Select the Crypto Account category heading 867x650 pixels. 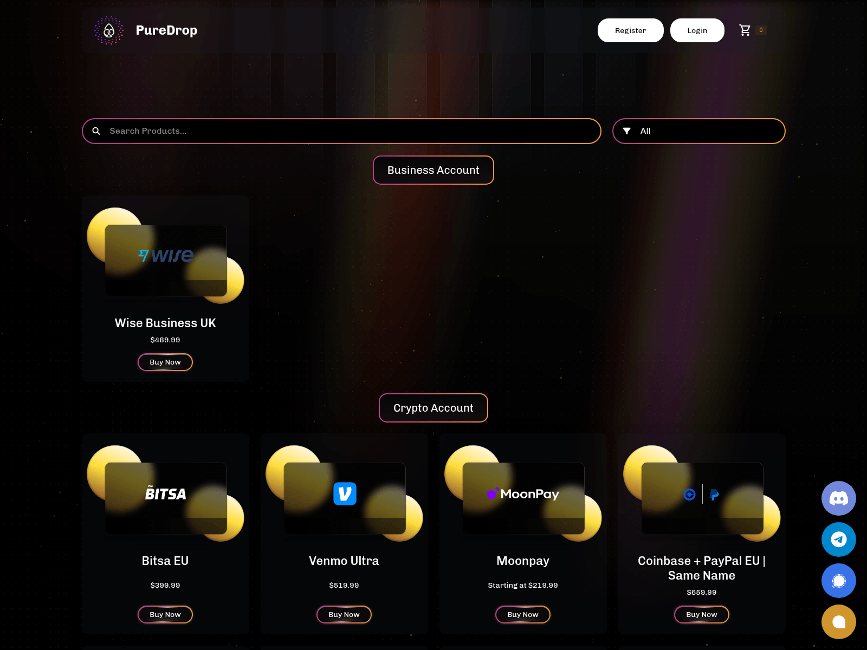[x=433, y=408]
